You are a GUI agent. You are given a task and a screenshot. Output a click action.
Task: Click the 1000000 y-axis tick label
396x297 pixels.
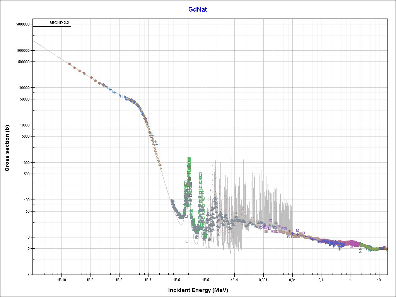[22, 50]
